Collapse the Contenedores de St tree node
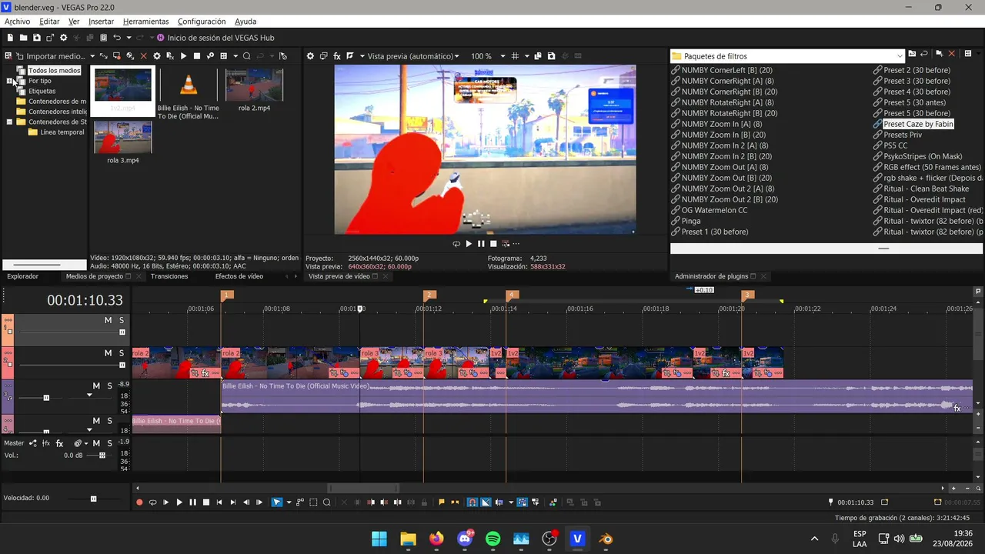 [10, 122]
